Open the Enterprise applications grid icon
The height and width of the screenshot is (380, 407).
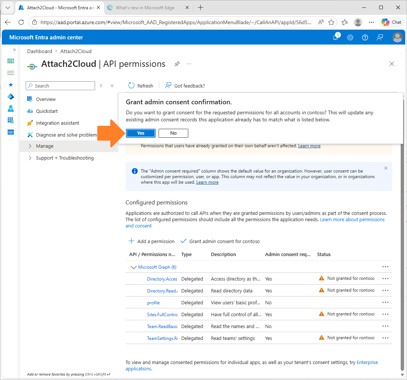click(10, 120)
